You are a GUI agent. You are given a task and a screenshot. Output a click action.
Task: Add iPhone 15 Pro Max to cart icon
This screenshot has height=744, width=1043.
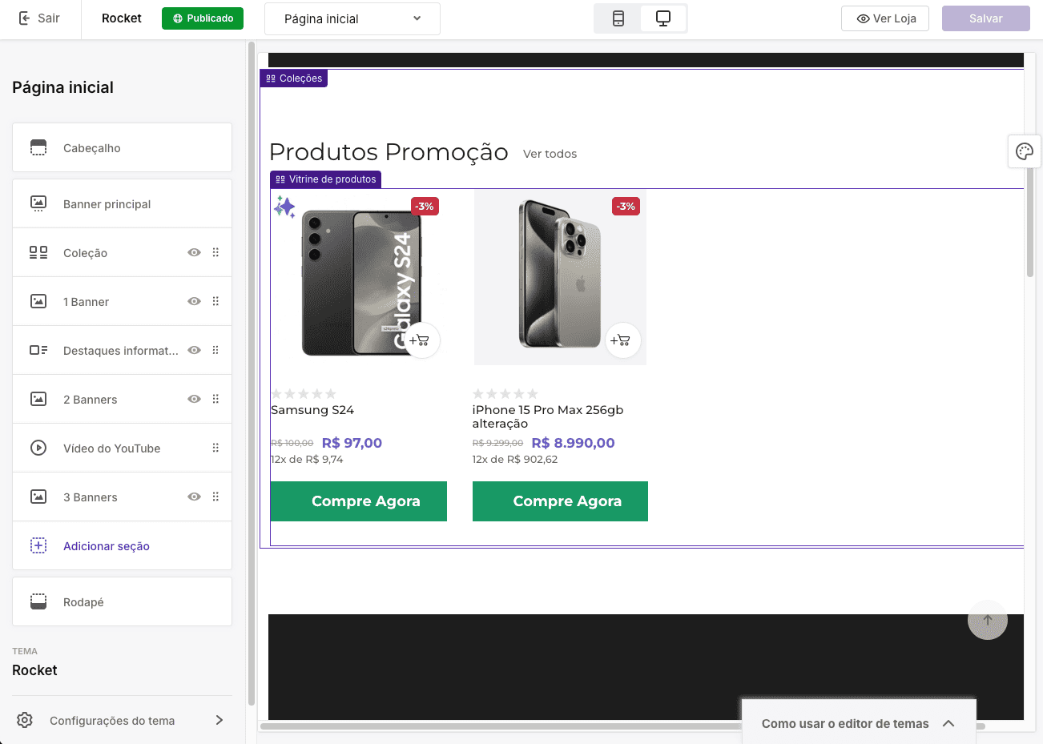coord(622,340)
